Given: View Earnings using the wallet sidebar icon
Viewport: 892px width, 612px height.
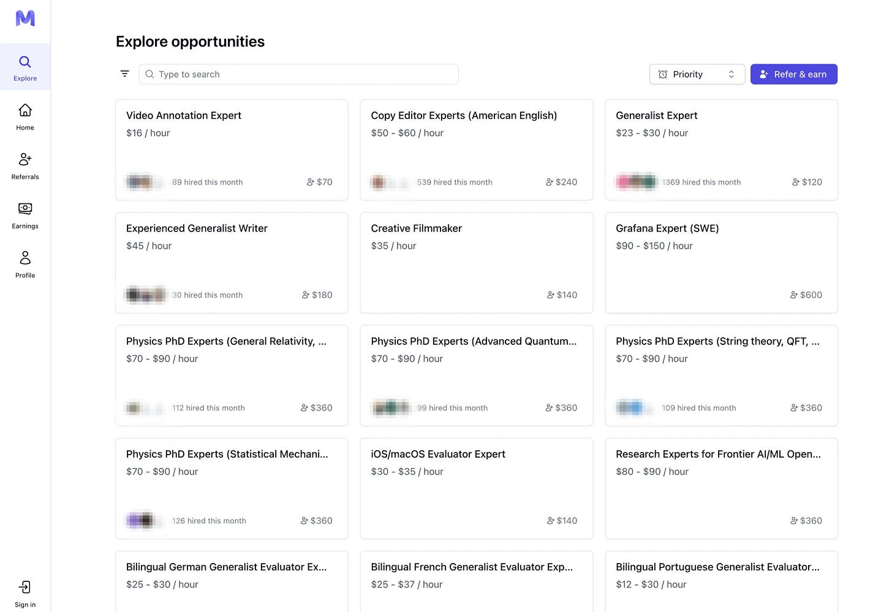Looking at the screenshot, I should click(25, 208).
